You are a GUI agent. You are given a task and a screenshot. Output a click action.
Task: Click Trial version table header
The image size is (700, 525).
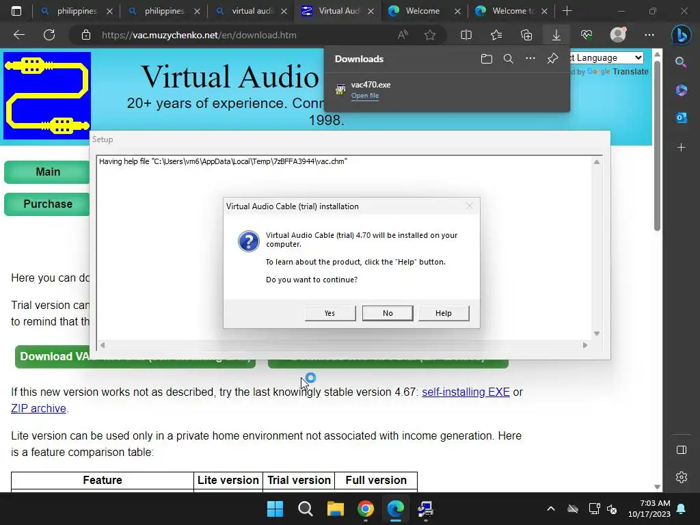point(299,480)
